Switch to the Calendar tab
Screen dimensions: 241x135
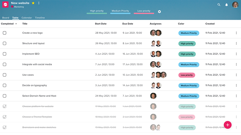coord(27,18)
